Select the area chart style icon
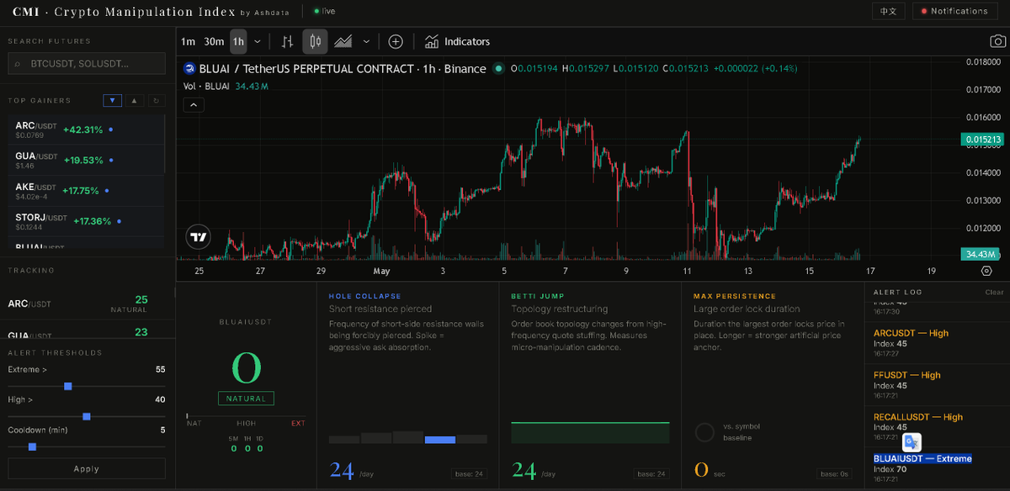The width and height of the screenshot is (1010, 491). tap(343, 41)
